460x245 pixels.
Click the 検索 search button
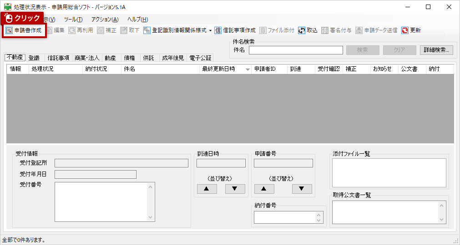(x=363, y=50)
